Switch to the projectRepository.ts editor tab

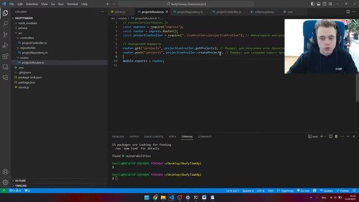pos(190,12)
